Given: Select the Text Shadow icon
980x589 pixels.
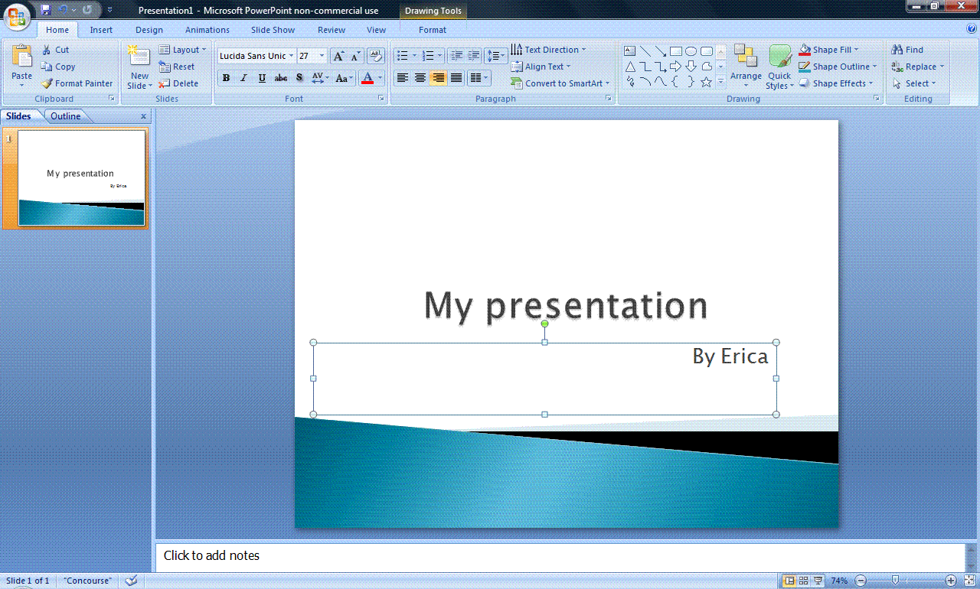Looking at the screenshot, I should pos(299,77).
